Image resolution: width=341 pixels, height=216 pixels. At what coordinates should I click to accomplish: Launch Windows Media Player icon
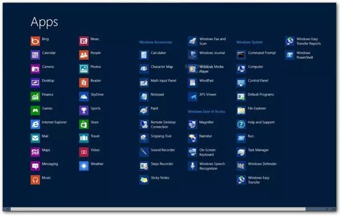click(x=193, y=69)
